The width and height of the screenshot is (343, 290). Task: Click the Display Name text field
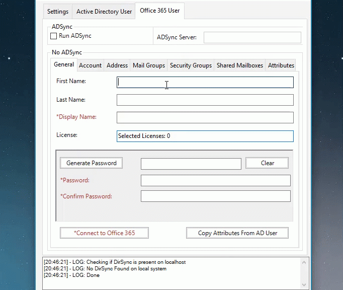point(205,117)
